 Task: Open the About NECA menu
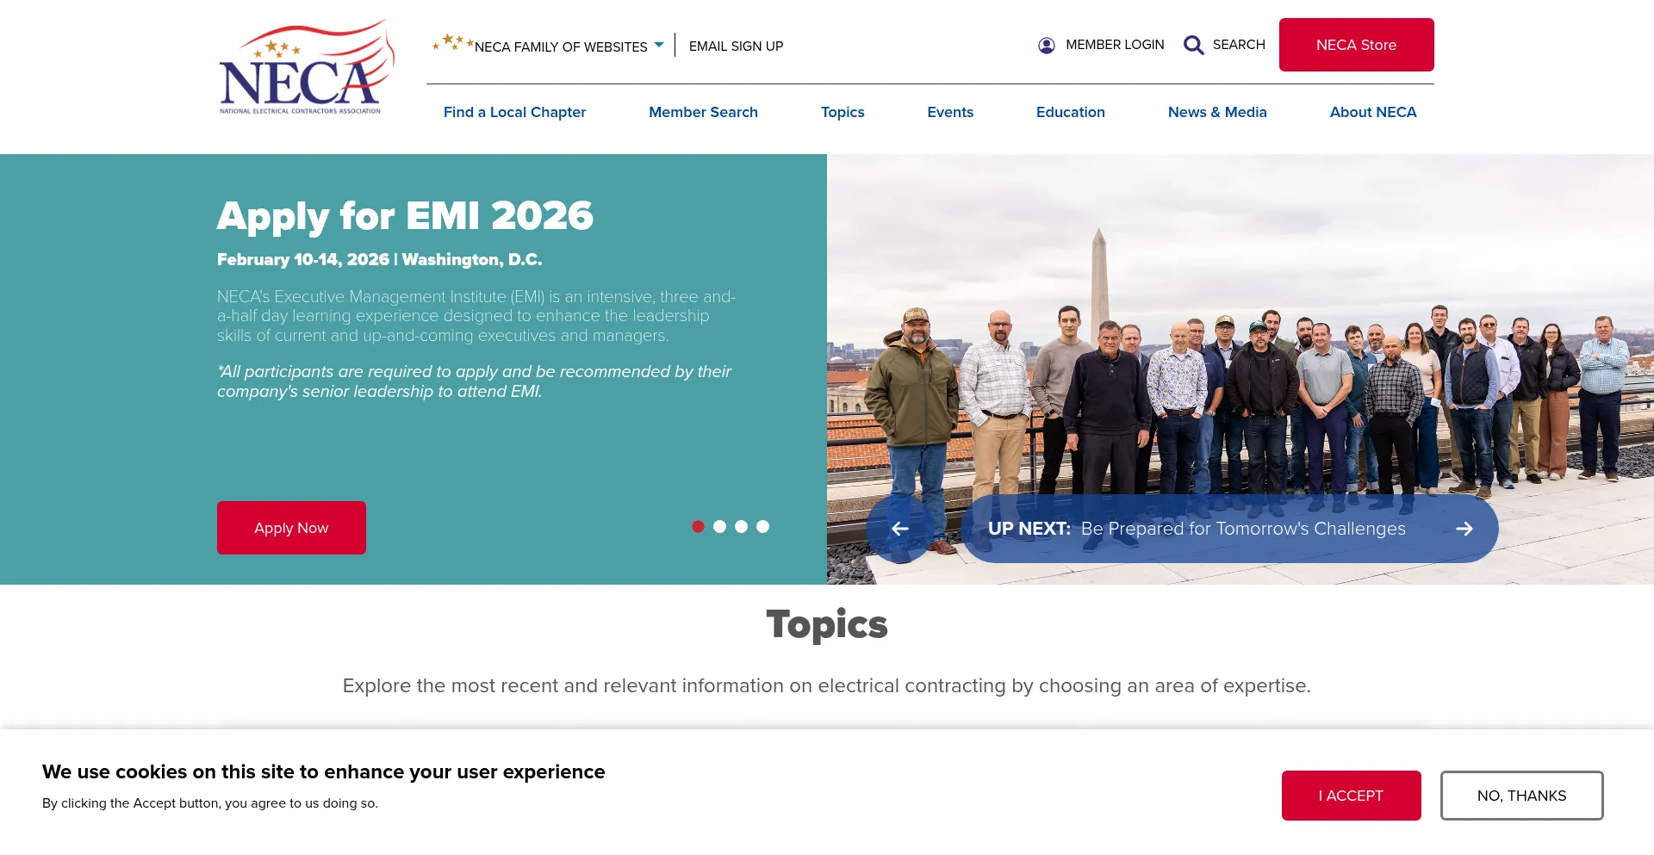(1372, 112)
